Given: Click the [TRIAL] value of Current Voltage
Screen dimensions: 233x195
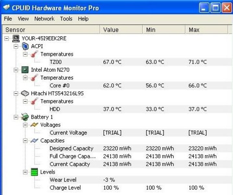Looking at the screenshot, I should [112, 133].
